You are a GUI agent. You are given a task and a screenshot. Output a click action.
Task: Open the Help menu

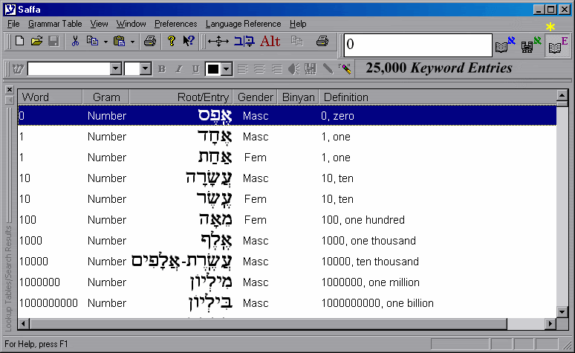298,24
